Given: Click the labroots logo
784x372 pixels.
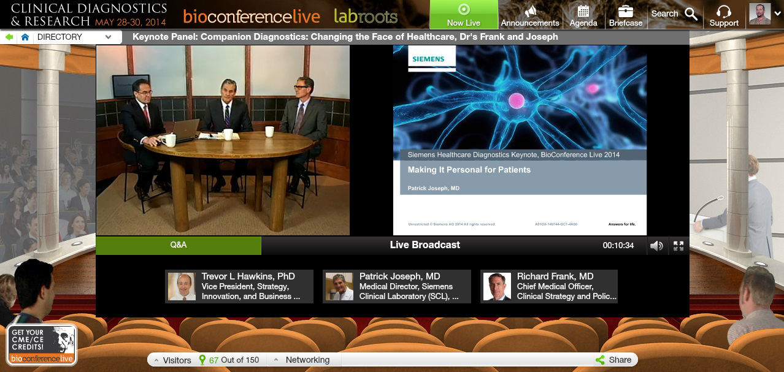Looking at the screenshot, I should coord(366,16).
